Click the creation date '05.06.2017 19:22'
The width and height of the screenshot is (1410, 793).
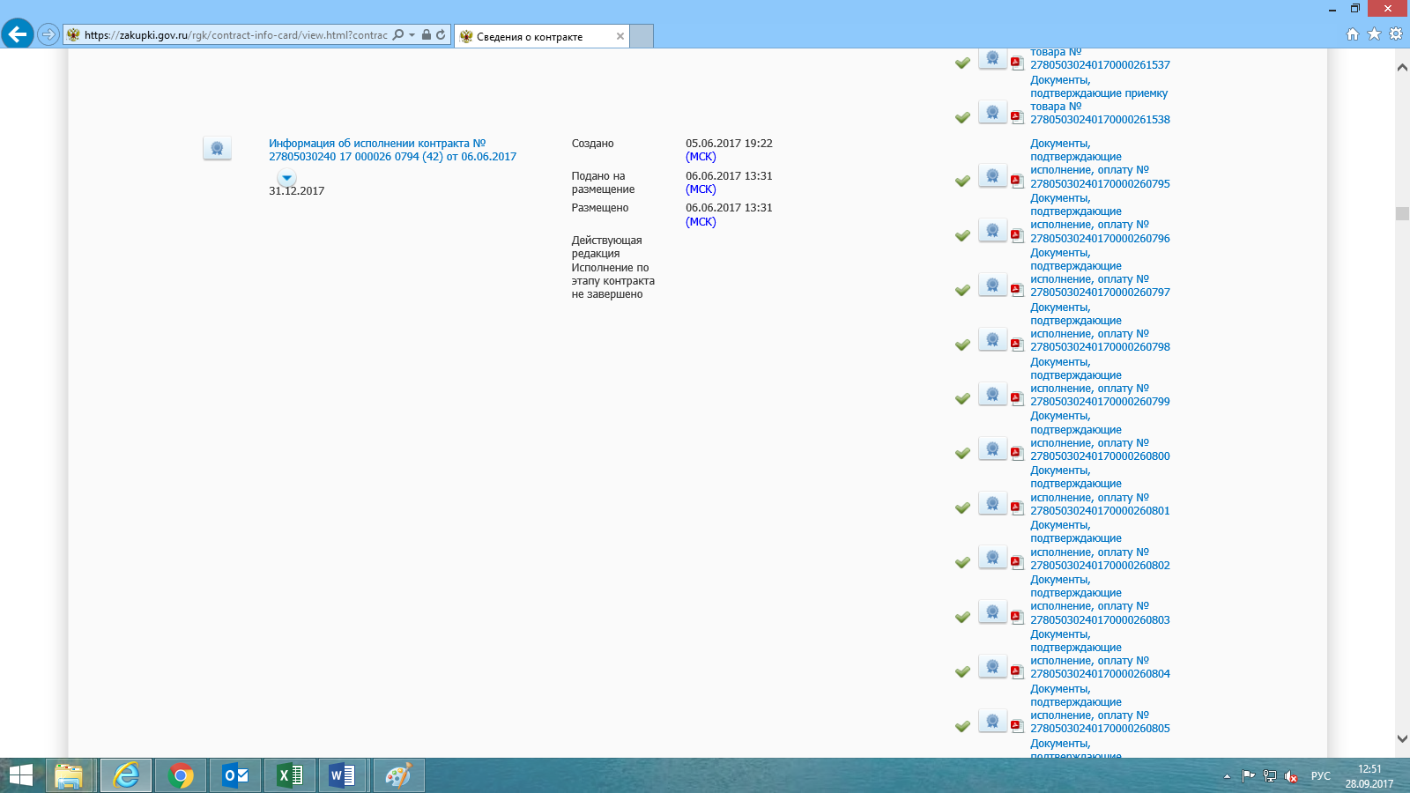point(729,144)
